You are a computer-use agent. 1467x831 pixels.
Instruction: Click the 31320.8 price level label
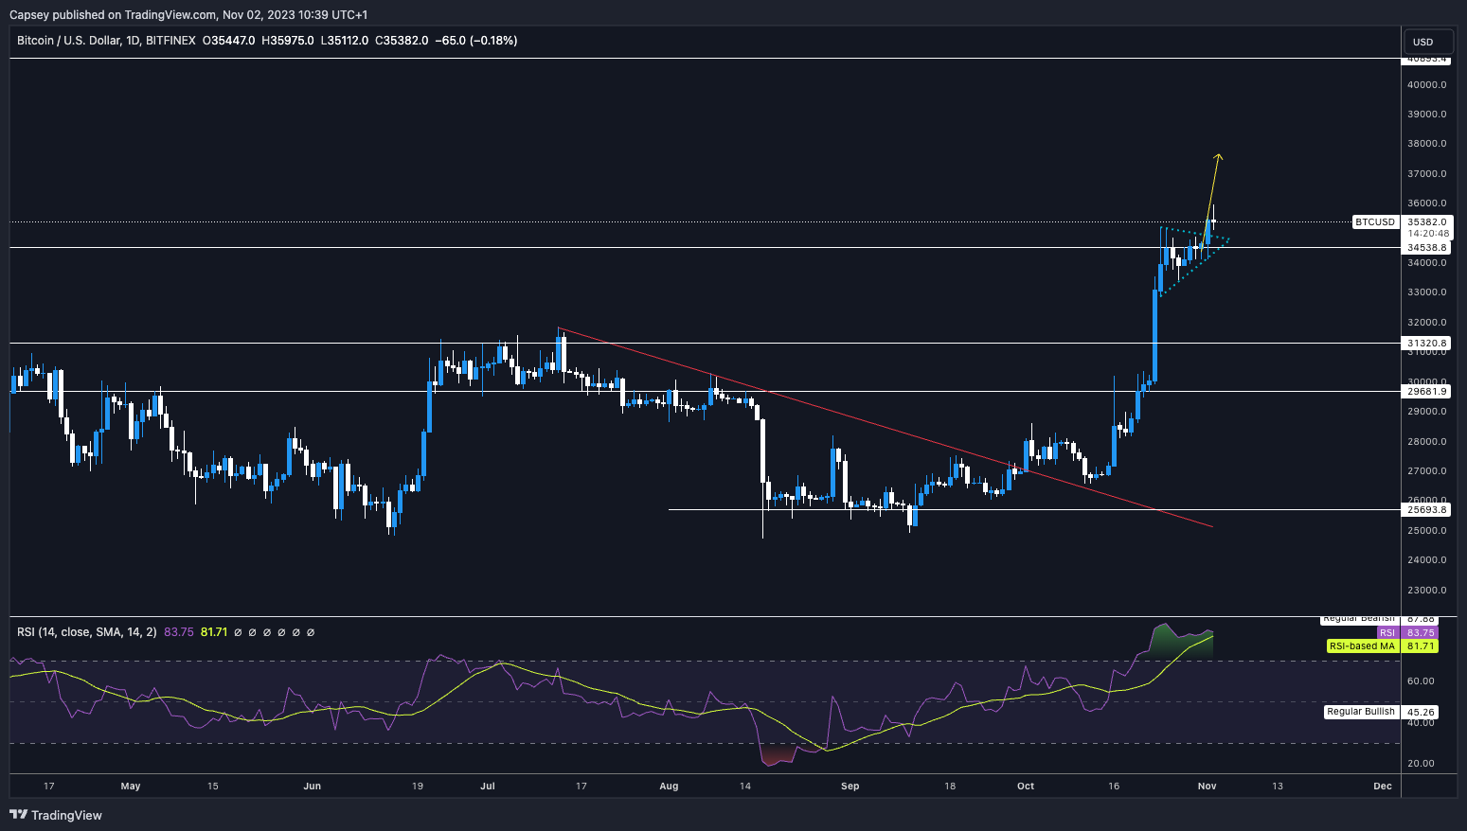[1426, 344]
